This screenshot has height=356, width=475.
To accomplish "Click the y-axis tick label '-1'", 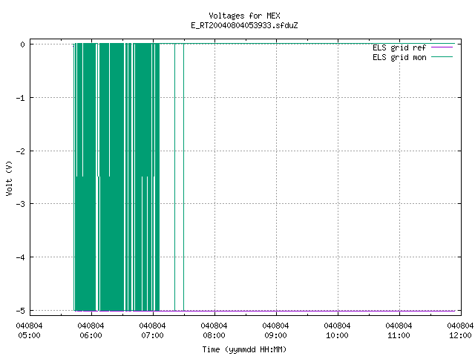I will click(20, 98).
